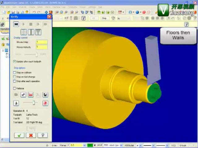Open the Edit menu
This screenshot has height=148, width=198.
(x=8, y=7)
